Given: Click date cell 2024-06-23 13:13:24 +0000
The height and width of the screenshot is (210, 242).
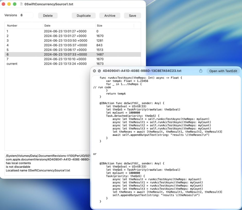Looking at the screenshot, I should 65,64.
